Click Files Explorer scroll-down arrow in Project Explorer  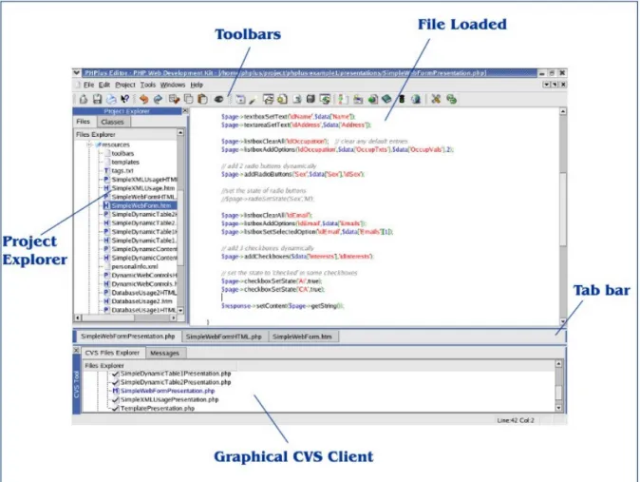tap(180, 310)
